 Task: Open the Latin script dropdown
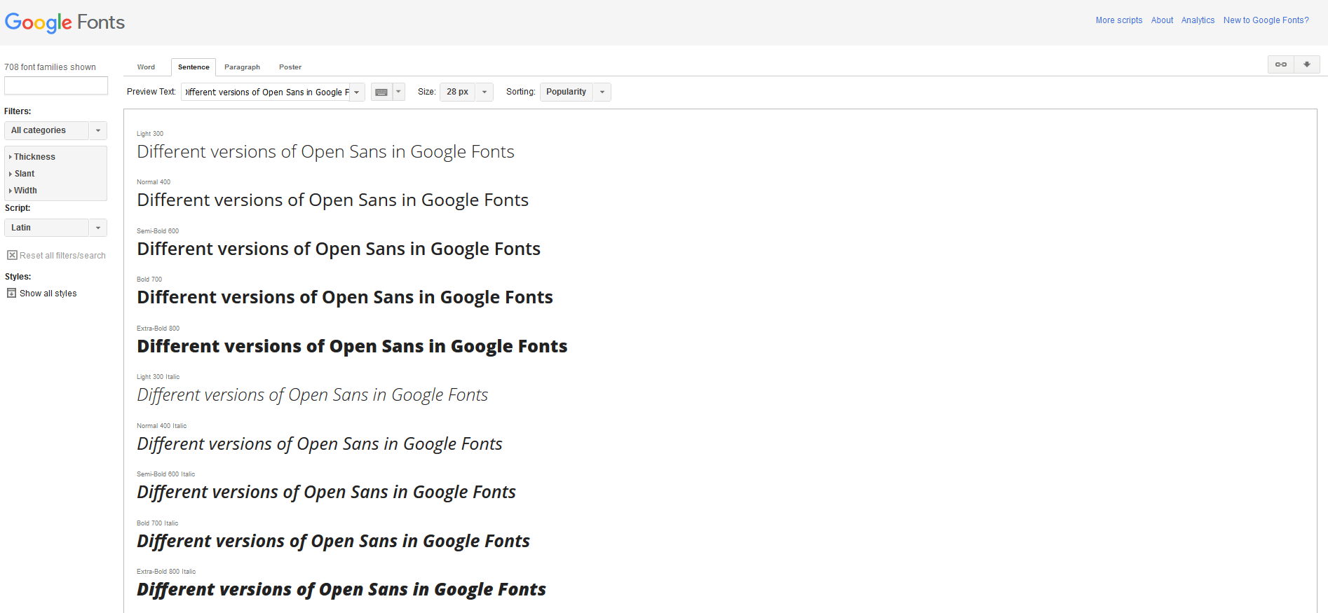coord(55,228)
